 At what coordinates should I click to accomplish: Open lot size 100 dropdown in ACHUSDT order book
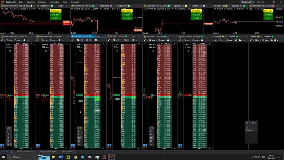(x=153, y=40)
